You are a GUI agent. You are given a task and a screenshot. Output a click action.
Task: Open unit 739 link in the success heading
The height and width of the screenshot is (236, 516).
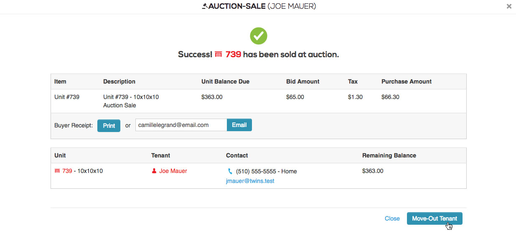[233, 54]
